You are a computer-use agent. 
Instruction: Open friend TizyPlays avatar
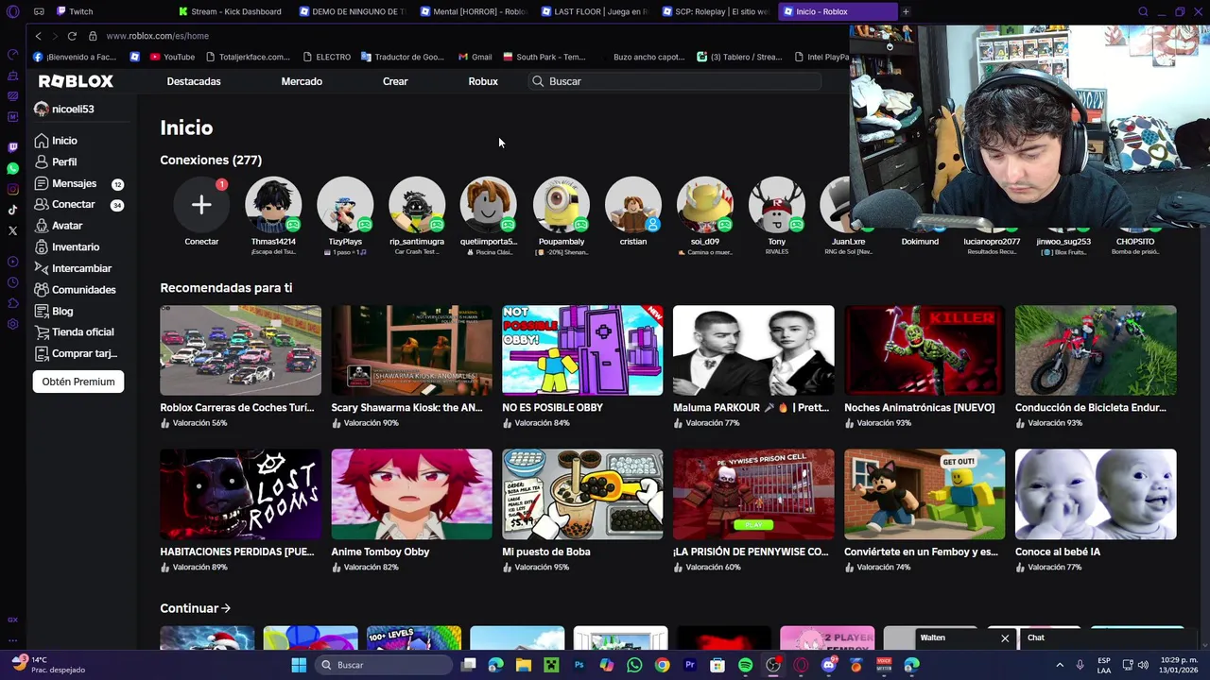pos(345,205)
